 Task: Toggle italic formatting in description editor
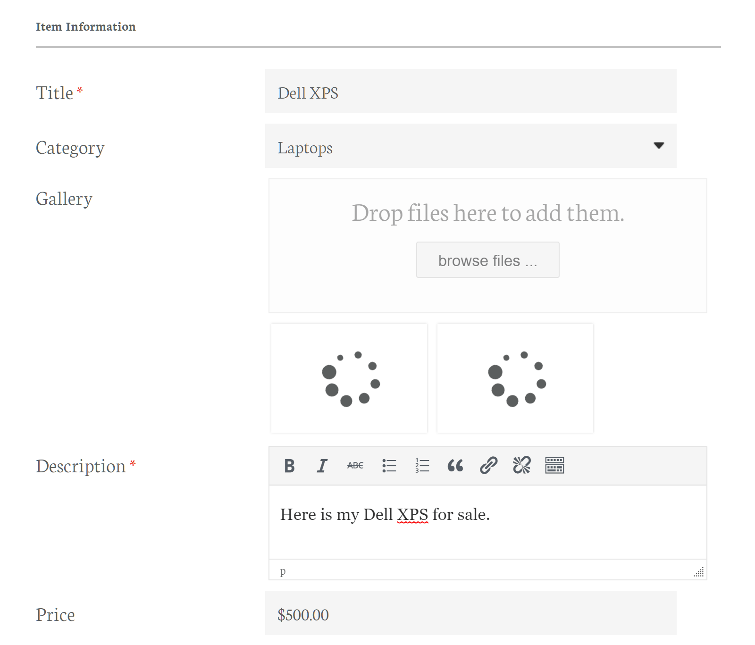click(x=322, y=466)
